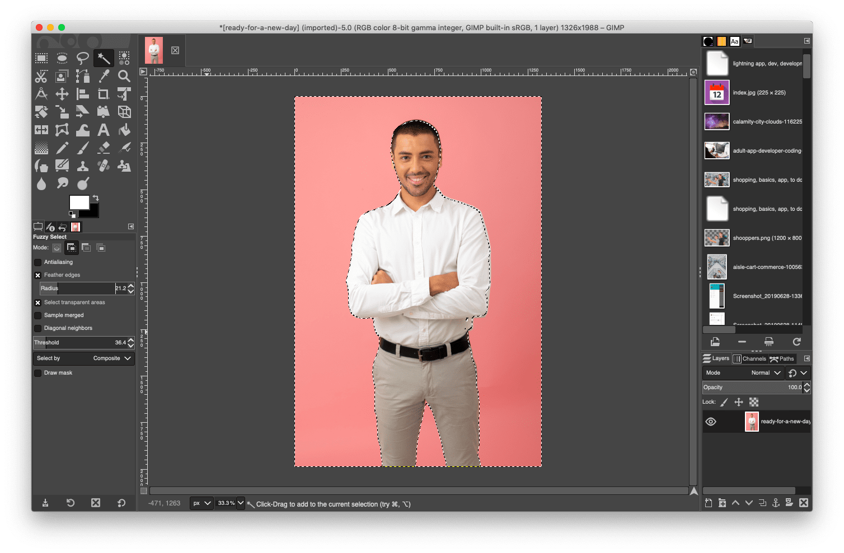Adjust the Threshold slider
The width and height of the screenshot is (844, 553).
[x=84, y=343]
